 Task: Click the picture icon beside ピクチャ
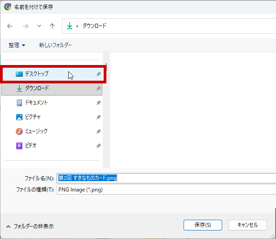point(19,117)
